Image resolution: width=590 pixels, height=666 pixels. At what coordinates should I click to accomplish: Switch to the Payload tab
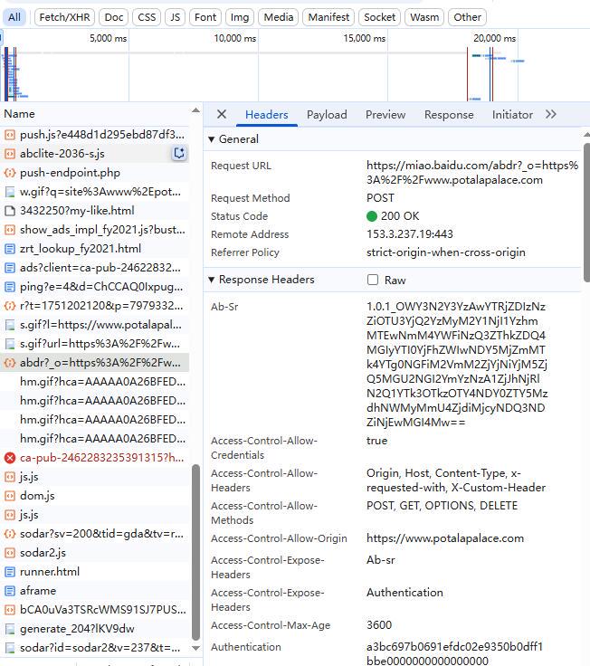pos(327,115)
